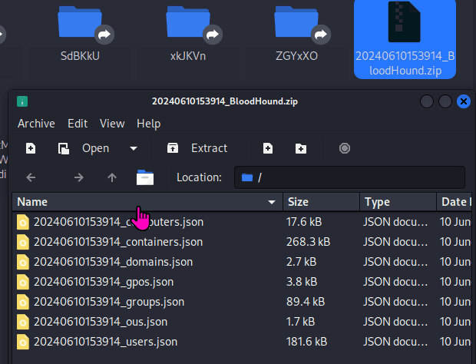Click the stop operation icon
Screen dimensions: 476x364
(x=345, y=148)
